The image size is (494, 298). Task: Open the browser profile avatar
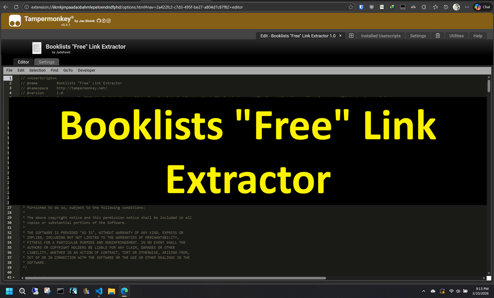(456, 7)
